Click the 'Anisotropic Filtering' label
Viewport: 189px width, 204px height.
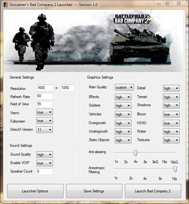tap(96, 170)
